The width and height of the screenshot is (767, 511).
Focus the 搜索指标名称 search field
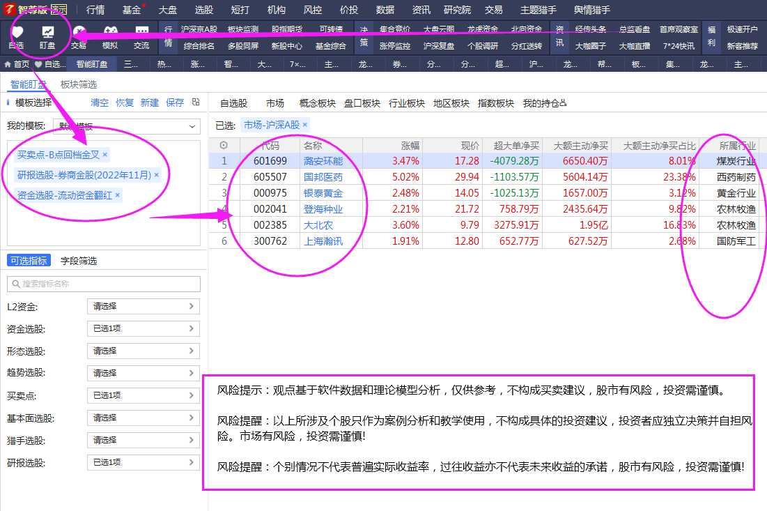104,284
